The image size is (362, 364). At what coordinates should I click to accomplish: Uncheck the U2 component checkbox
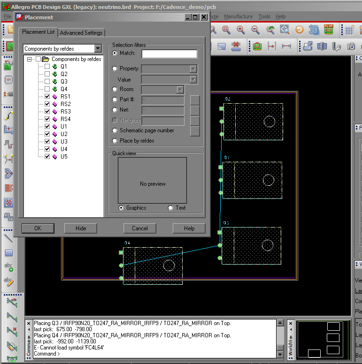(47, 134)
